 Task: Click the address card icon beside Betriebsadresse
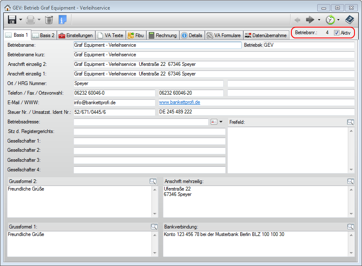(x=214, y=122)
